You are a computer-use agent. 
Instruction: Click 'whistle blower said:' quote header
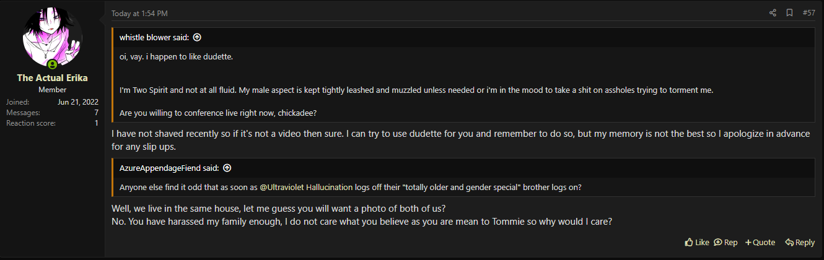(x=154, y=37)
